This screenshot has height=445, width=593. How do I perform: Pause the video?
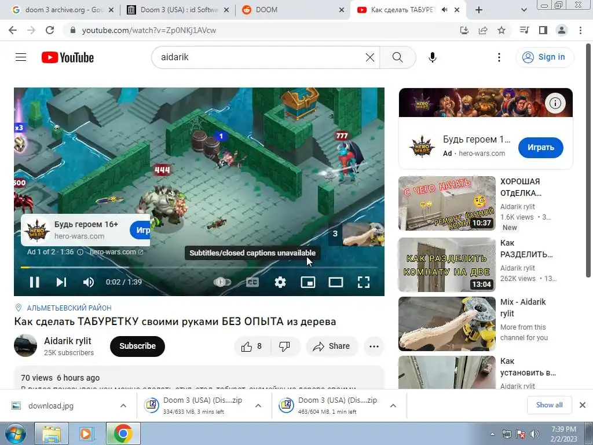(x=34, y=282)
